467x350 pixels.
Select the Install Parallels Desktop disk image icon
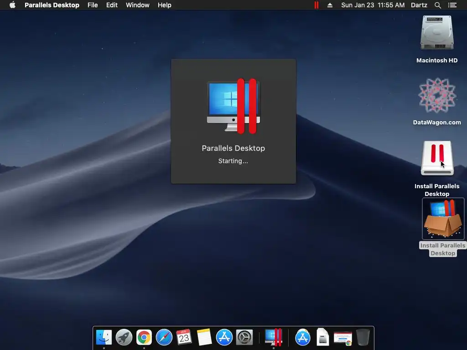(437, 158)
